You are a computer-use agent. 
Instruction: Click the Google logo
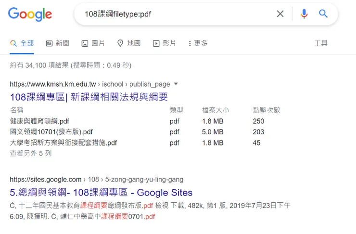point(30,14)
